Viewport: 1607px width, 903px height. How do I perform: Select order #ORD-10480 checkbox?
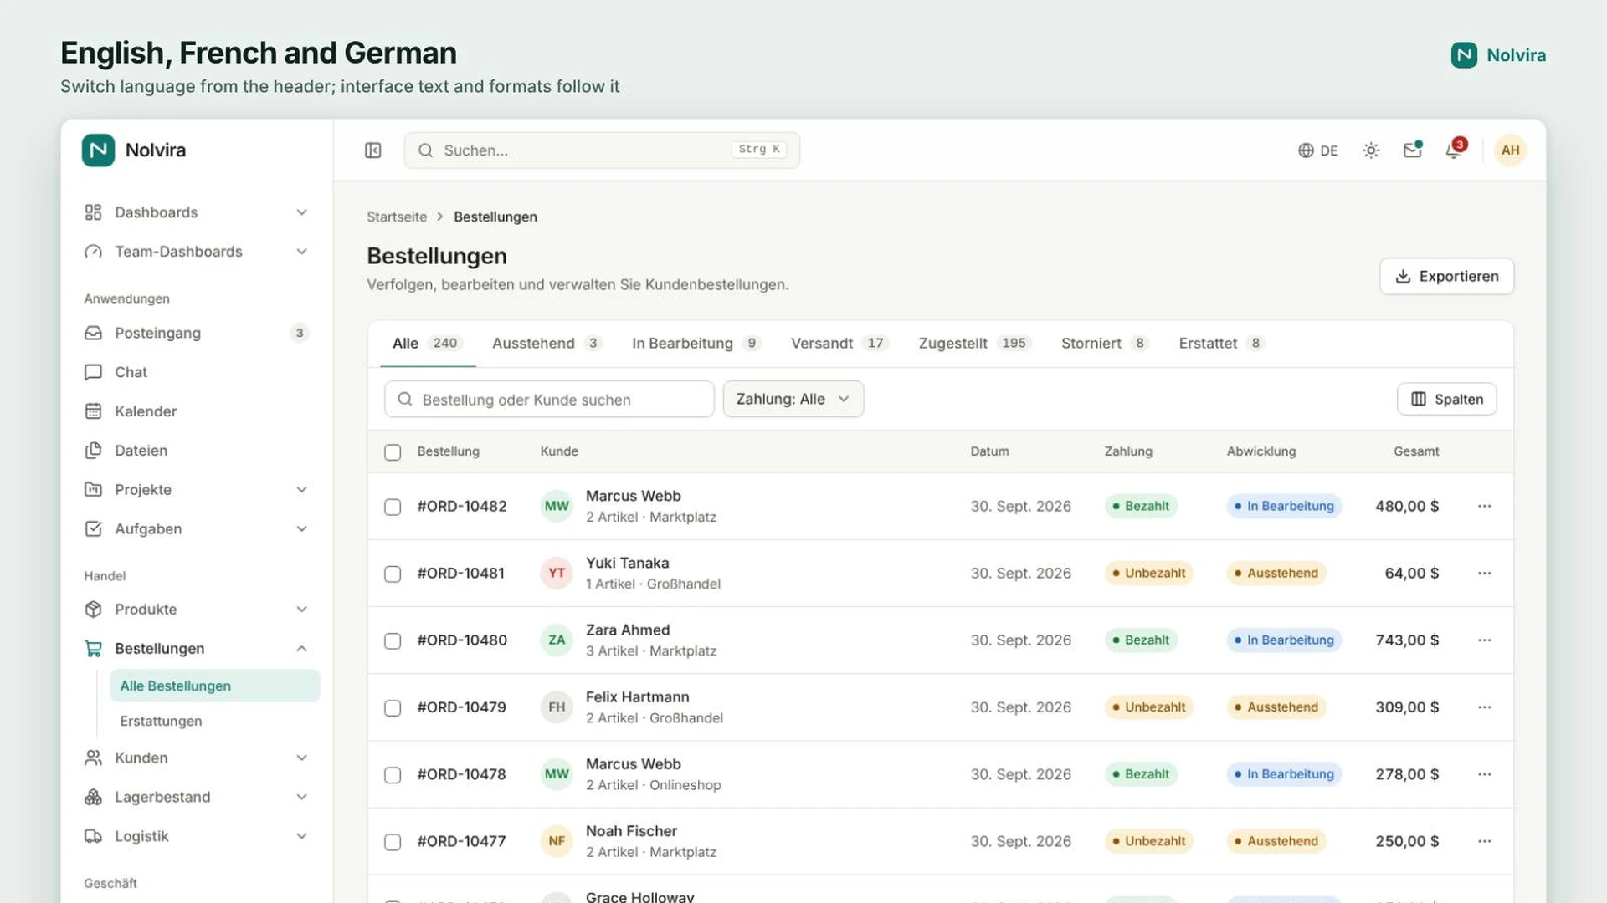coord(393,641)
